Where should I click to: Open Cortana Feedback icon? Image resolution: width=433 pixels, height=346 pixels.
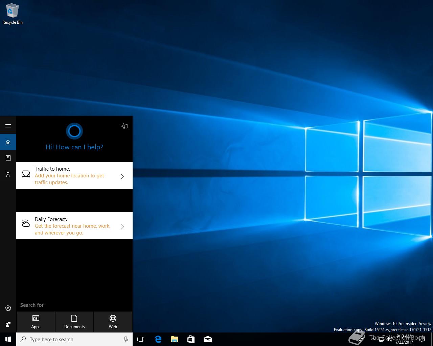(8, 324)
